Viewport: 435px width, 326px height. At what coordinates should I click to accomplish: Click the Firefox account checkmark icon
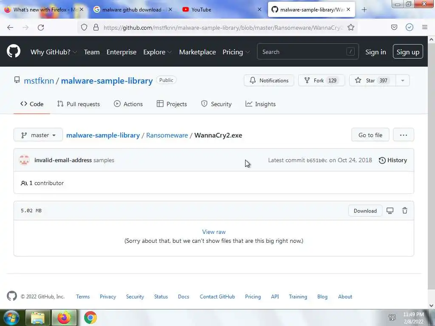410,27
